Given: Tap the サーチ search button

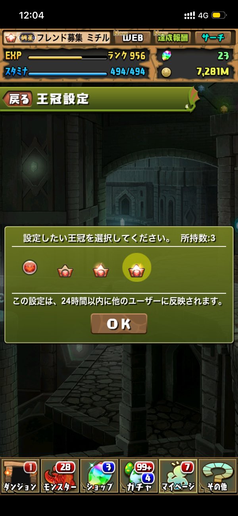Looking at the screenshot, I should coord(213,38).
